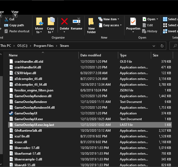
Task: Expand the Copy to dropdown arrow
Action: pos(52,32)
